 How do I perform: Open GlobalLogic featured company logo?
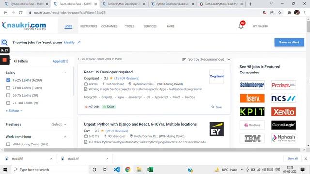point(283,125)
